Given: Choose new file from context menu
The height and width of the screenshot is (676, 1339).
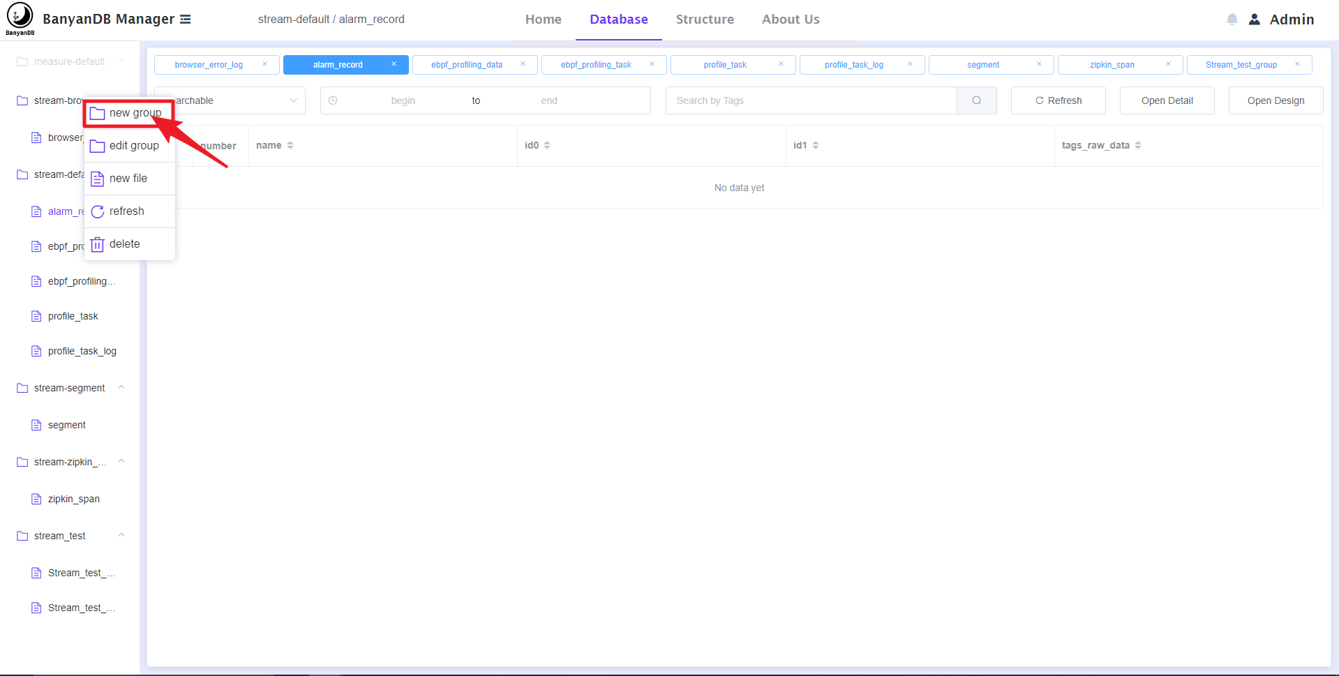Looking at the screenshot, I should (130, 179).
